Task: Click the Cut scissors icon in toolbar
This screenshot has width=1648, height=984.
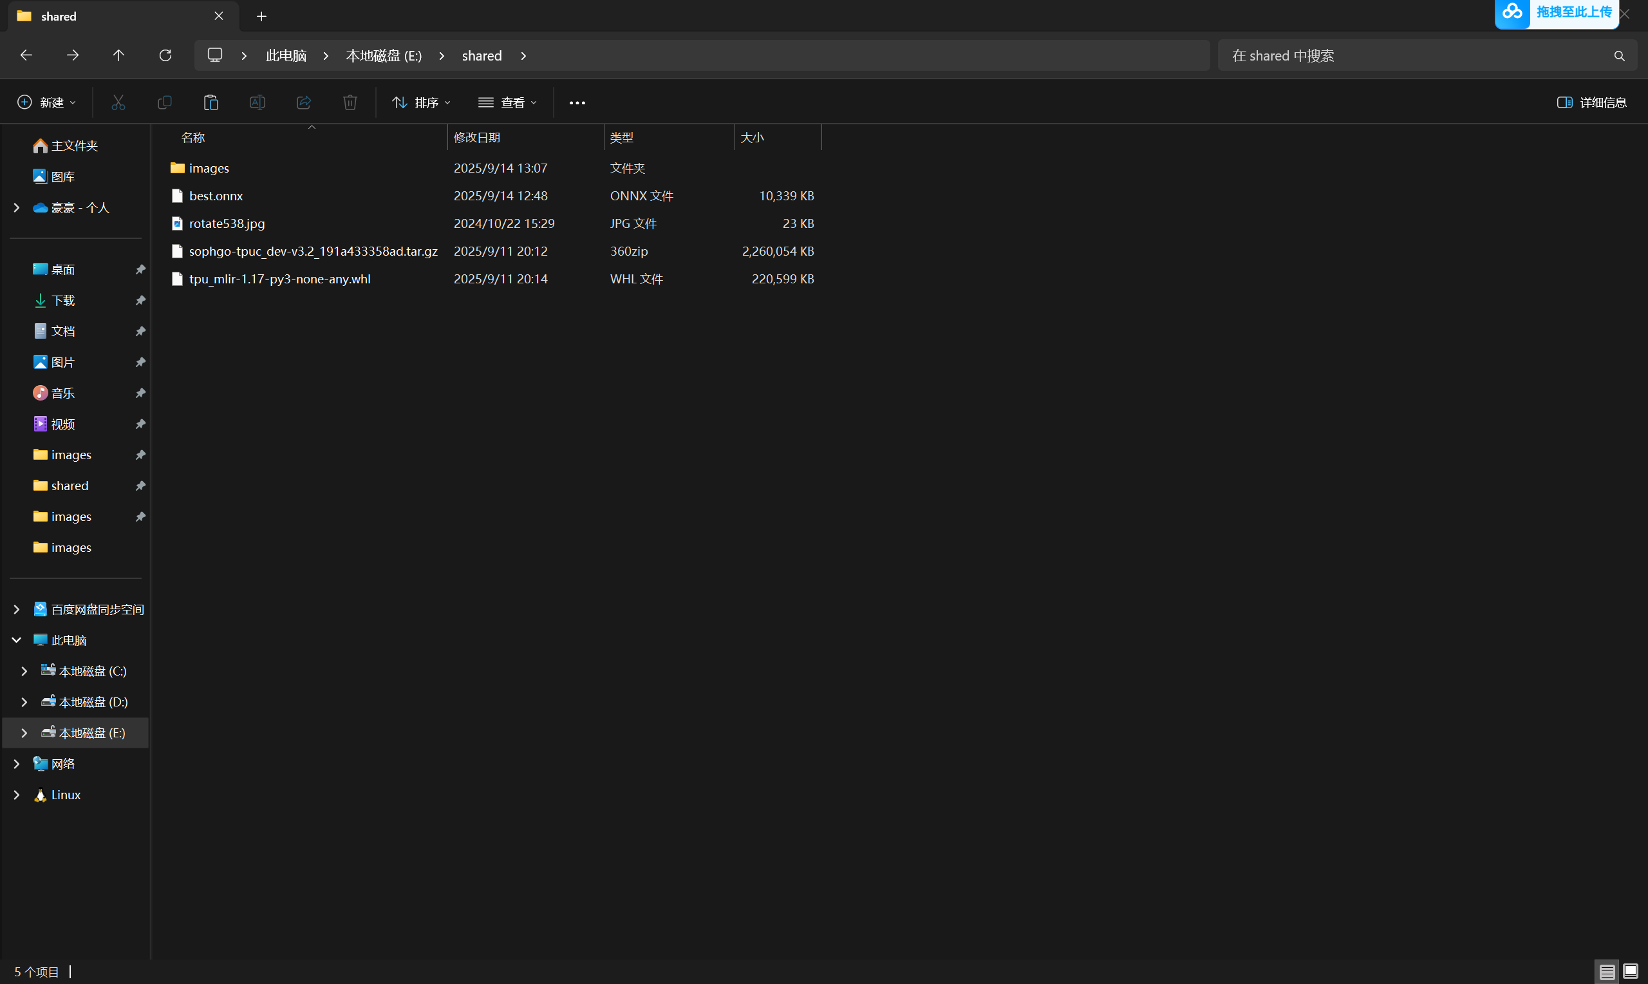Action: click(118, 102)
